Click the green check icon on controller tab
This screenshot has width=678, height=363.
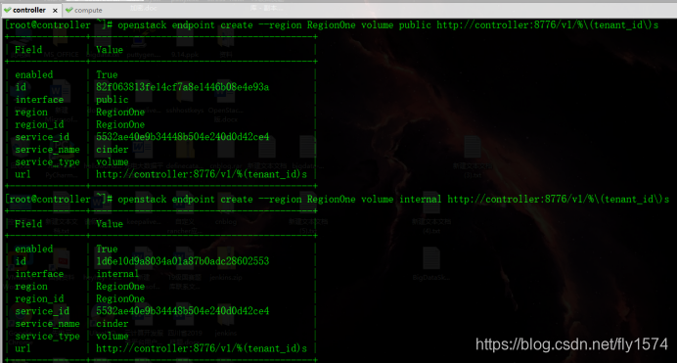coord(8,10)
